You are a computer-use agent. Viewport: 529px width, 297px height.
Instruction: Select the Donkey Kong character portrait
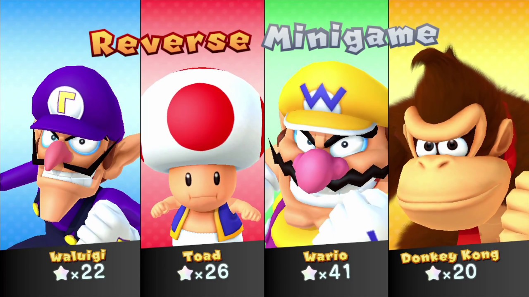[x=459, y=124]
